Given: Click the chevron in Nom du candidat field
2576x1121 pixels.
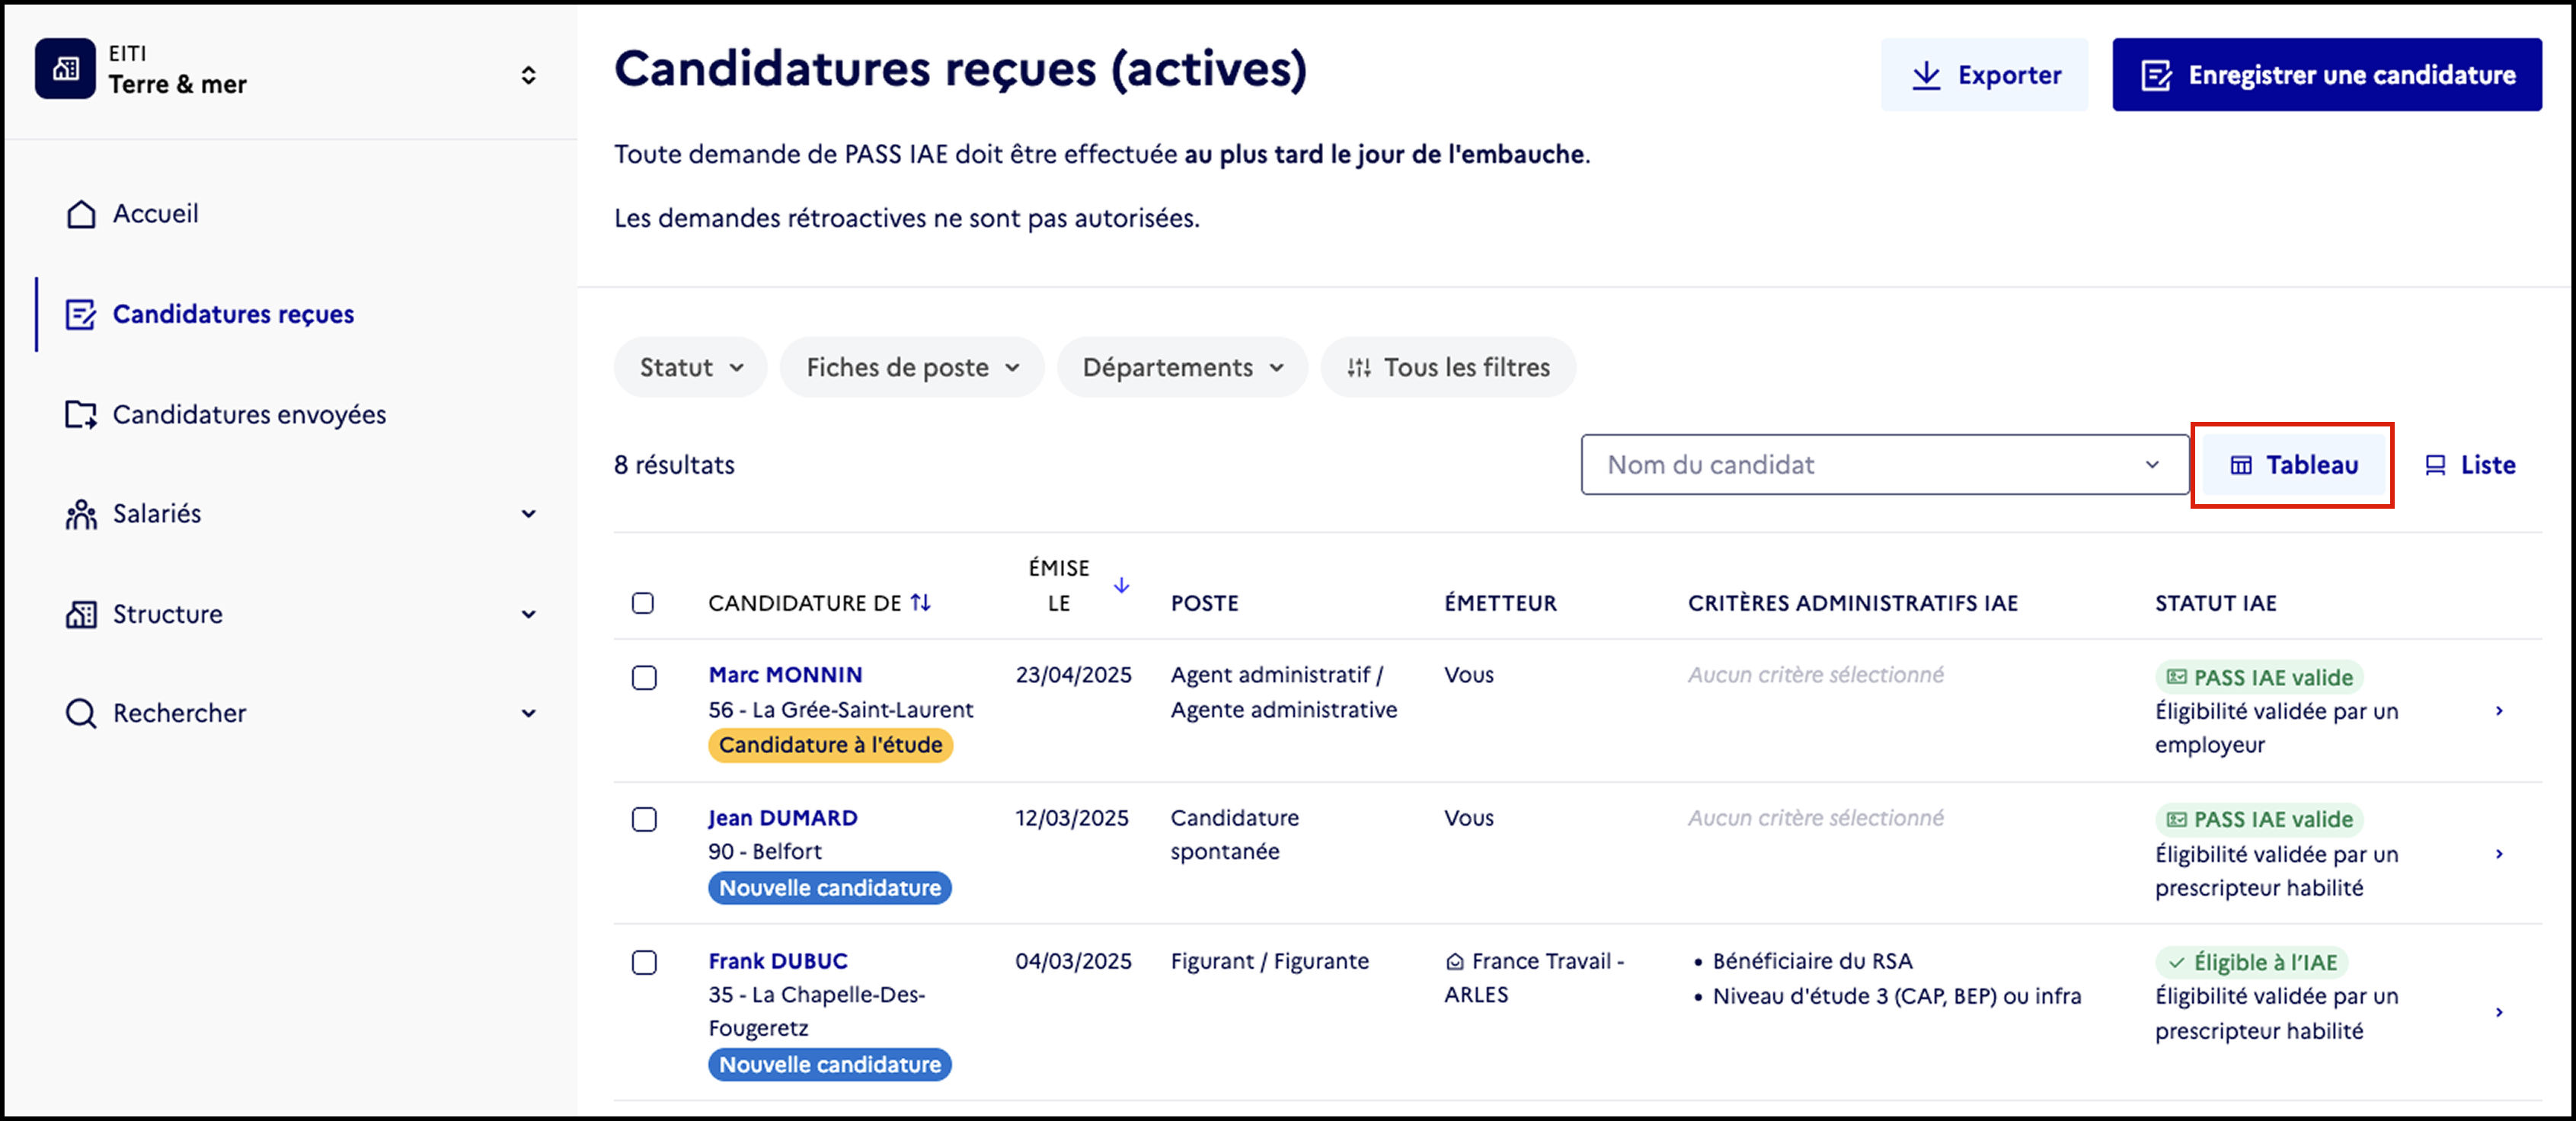Looking at the screenshot, I should [2152, 465].
